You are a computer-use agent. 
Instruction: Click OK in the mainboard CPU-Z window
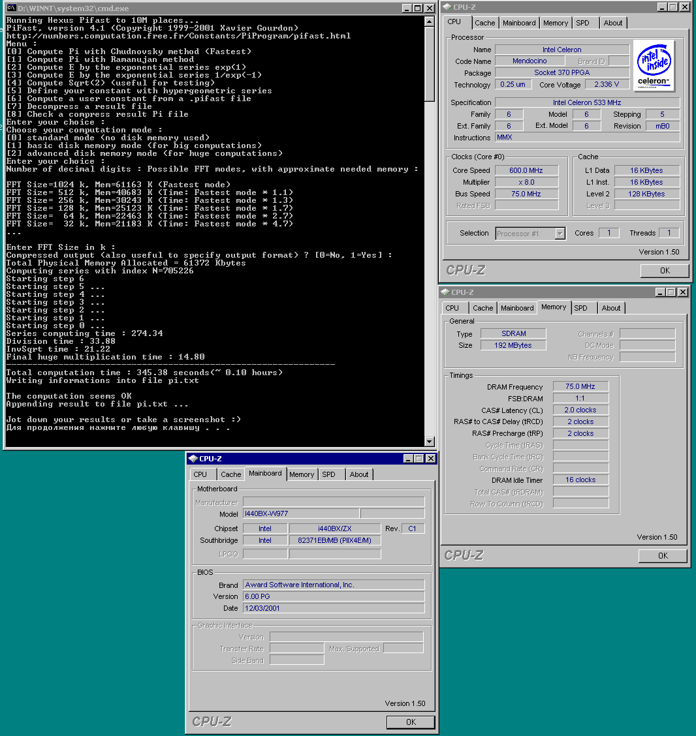pos(411,722)
